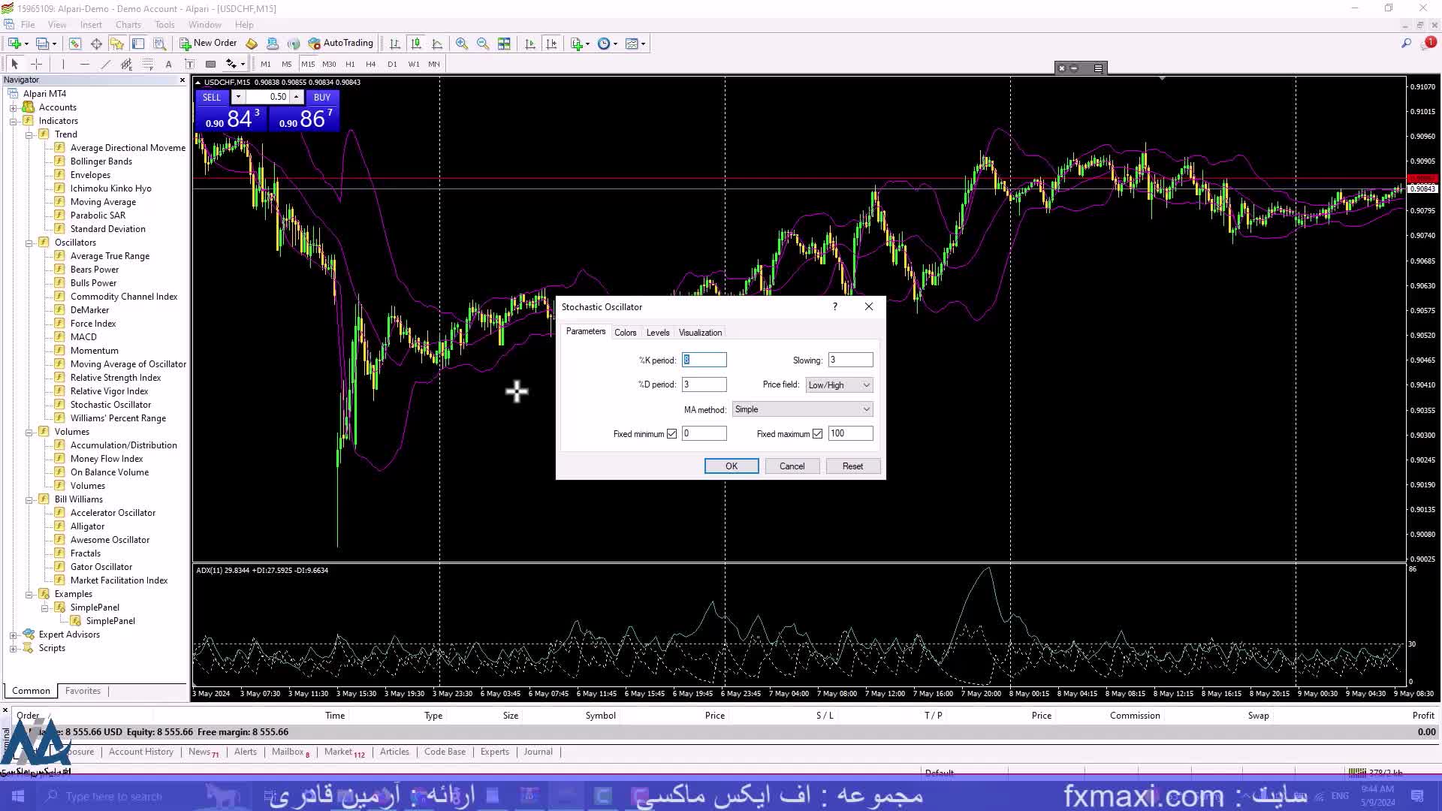Toggle the AutoTrading button
This screenshot has height=811, width=1442.
[x=341, y=44]
